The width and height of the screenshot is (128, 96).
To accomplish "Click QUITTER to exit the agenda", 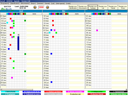I will [x=7, y=7].
